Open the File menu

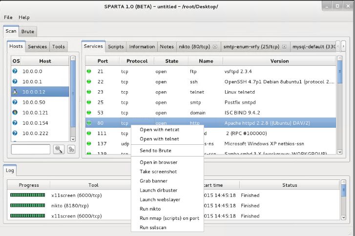pyautogui.click(x=8, y=18)
